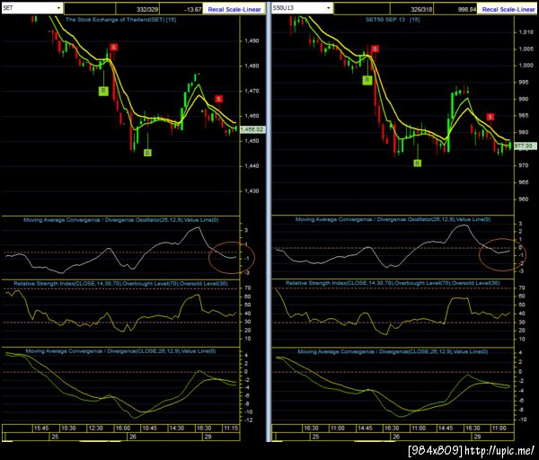Image resolution: width=539 pixels, height=460 pixels.
Task: Click Recal Scale-Linear on the S50U13 chart
Action: [x=508, y=9]
